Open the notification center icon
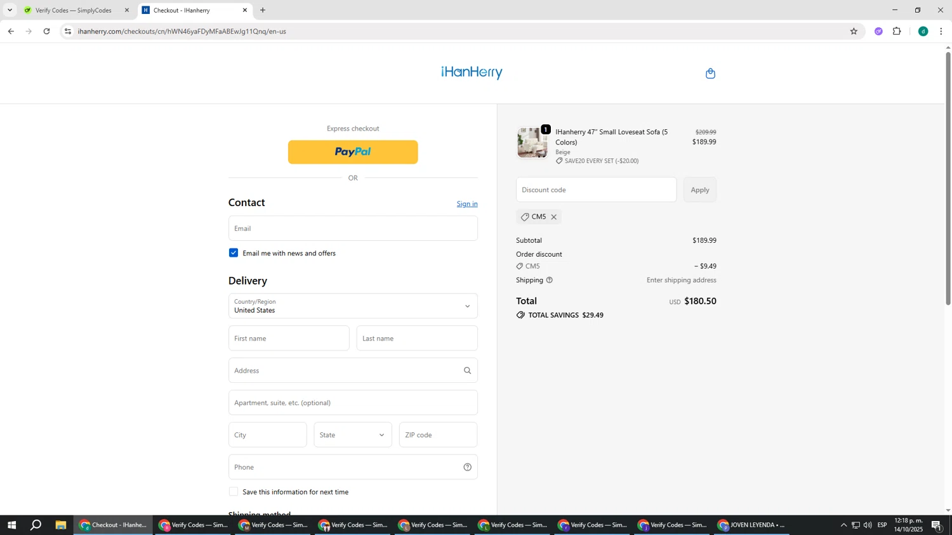The height and width of the screenshot is (535, 952). [936, 525]
